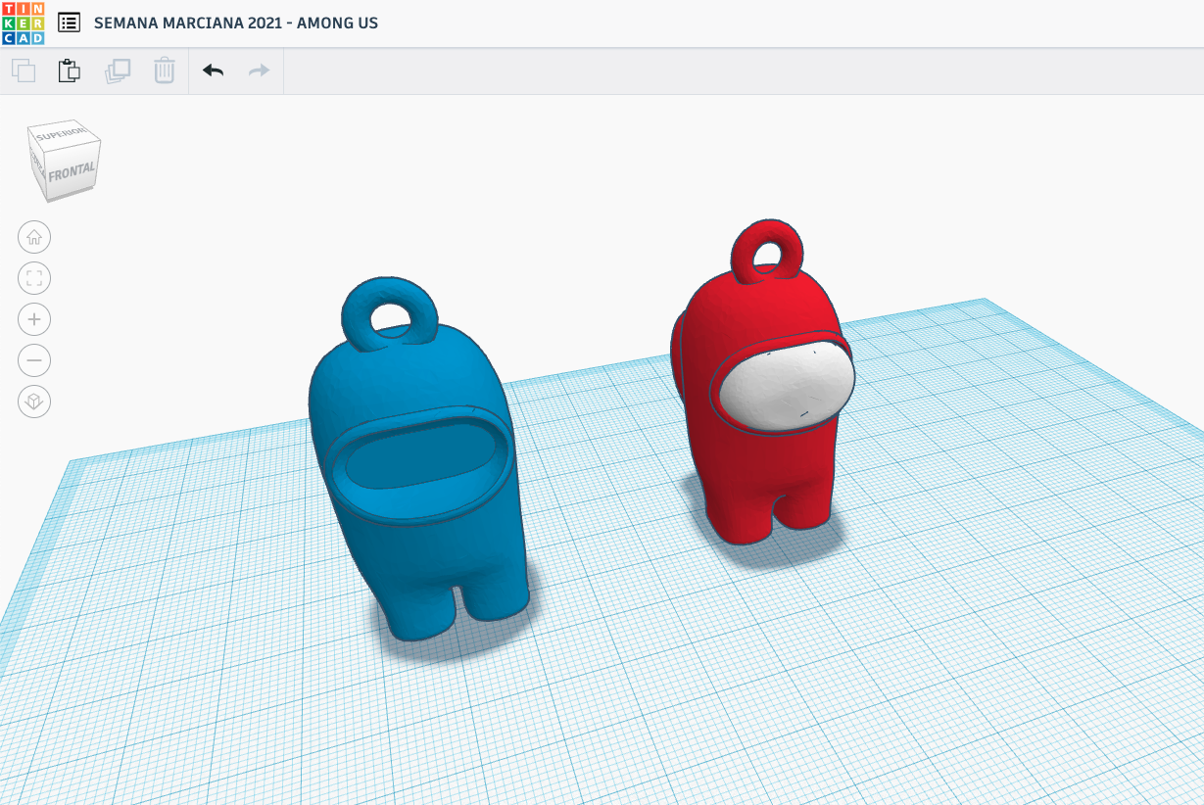
Task: Open the designs list icon
Action: [69, 23]
